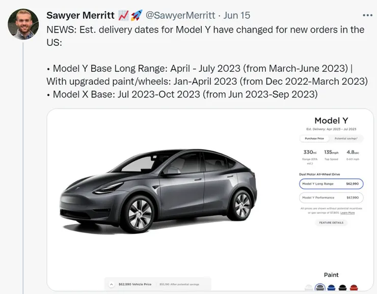Choose the red paint swatch
Image resolution: width=377 pixels, height=294 pixels.
click(355, 288)
